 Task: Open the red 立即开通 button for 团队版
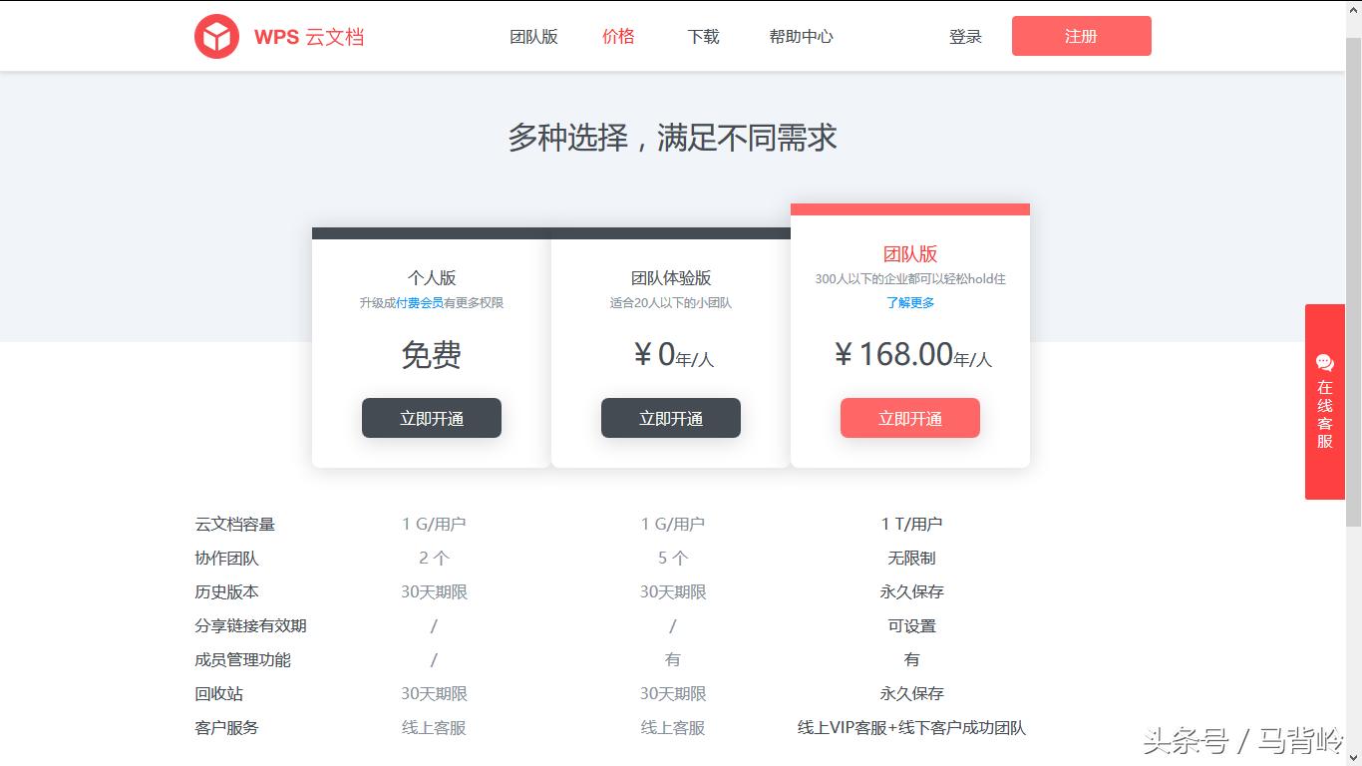pyautogui.click(x=909, y=418)
